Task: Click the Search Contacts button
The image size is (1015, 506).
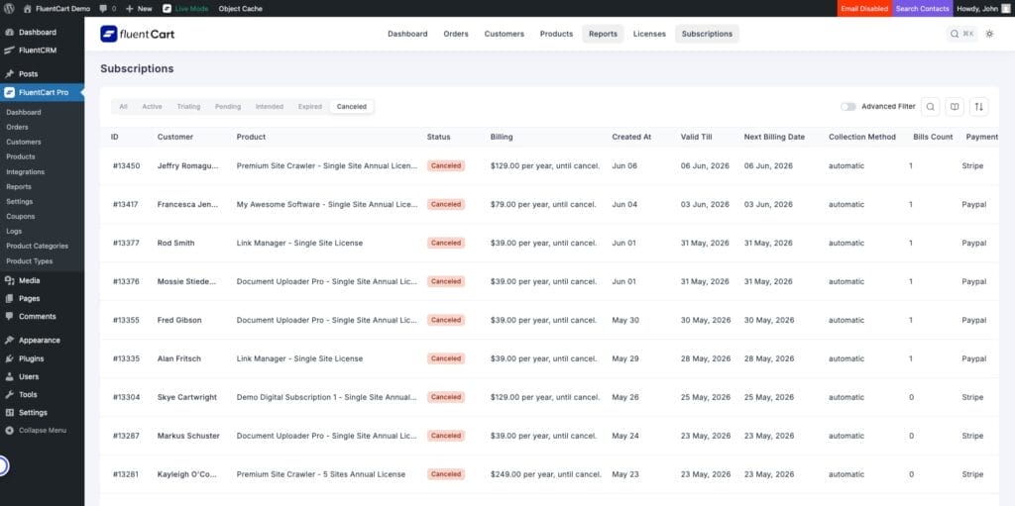Action: click(923, 8)
